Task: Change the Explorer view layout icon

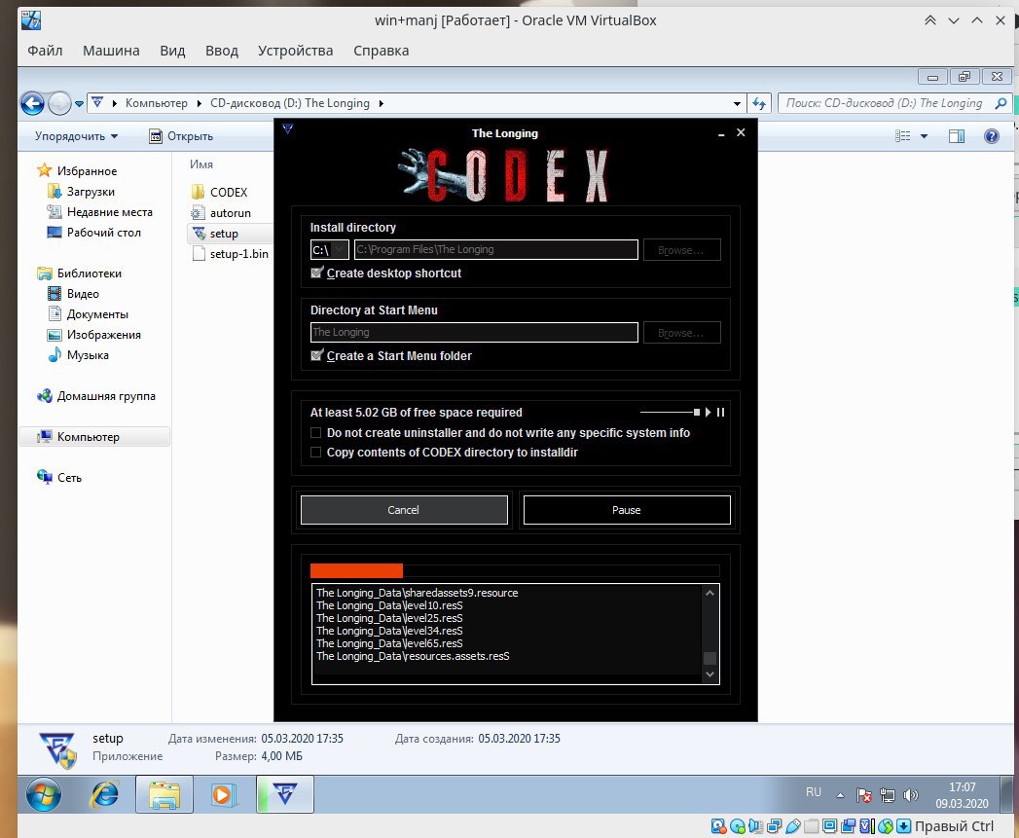Action: click(902, 136)
